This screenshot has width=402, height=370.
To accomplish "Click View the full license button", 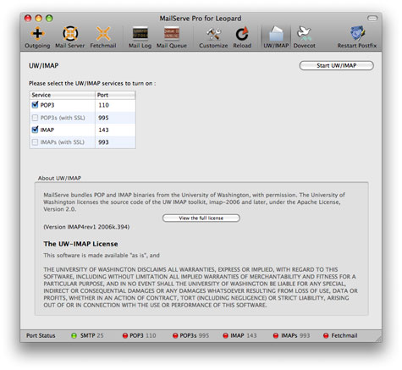I will click(x=201, y=218).
